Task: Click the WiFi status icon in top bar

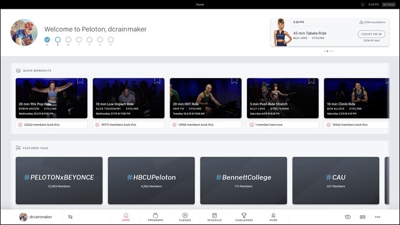Action: click(x=362, y=4)
